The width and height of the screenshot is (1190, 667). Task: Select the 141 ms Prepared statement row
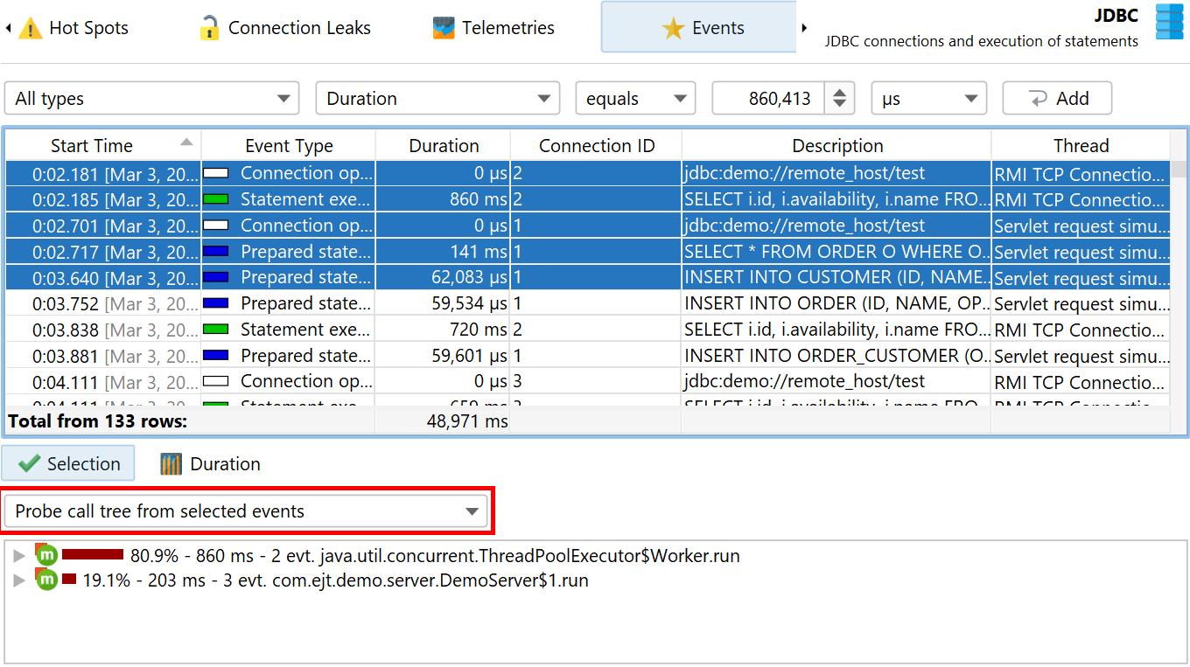click(588, 252)
